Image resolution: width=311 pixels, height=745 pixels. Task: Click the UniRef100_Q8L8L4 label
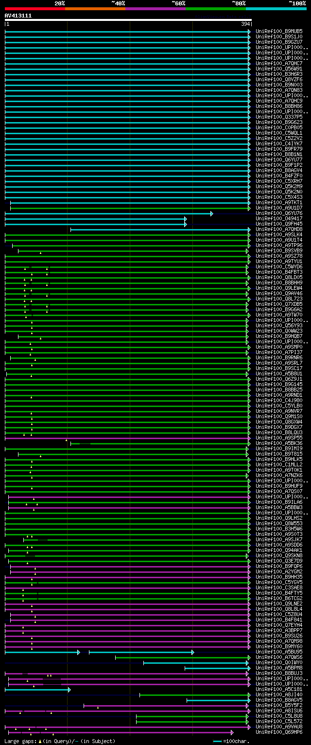279,609
